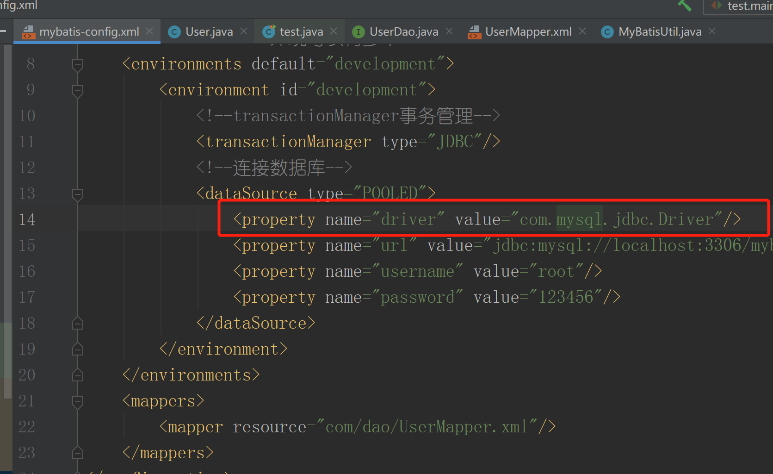Click the fold end marker at line 18
773x474 pixels.
pyautogui.click(x=77, y=323)
